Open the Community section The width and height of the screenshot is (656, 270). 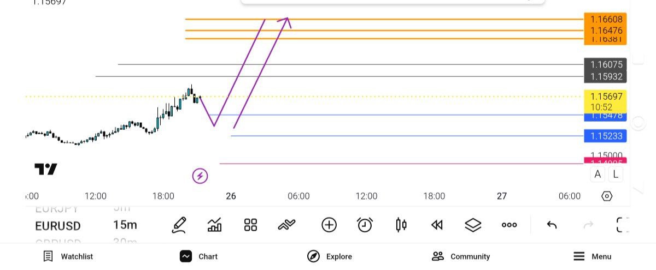pyautogui.click(x=461, y=256)
